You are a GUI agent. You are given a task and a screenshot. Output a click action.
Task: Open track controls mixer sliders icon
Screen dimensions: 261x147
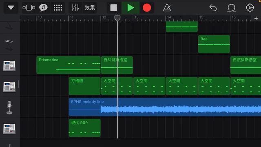click(x=75, y=8)
